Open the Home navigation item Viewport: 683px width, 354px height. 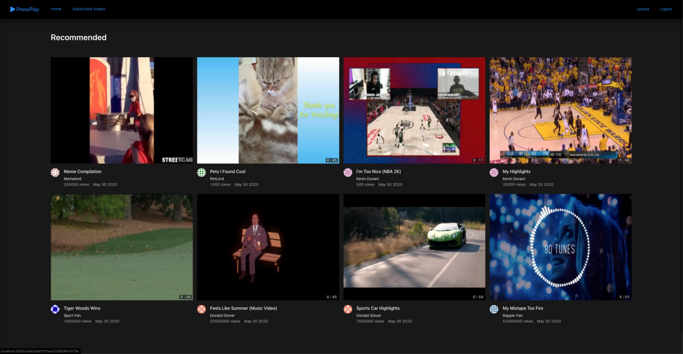point(56,9)
